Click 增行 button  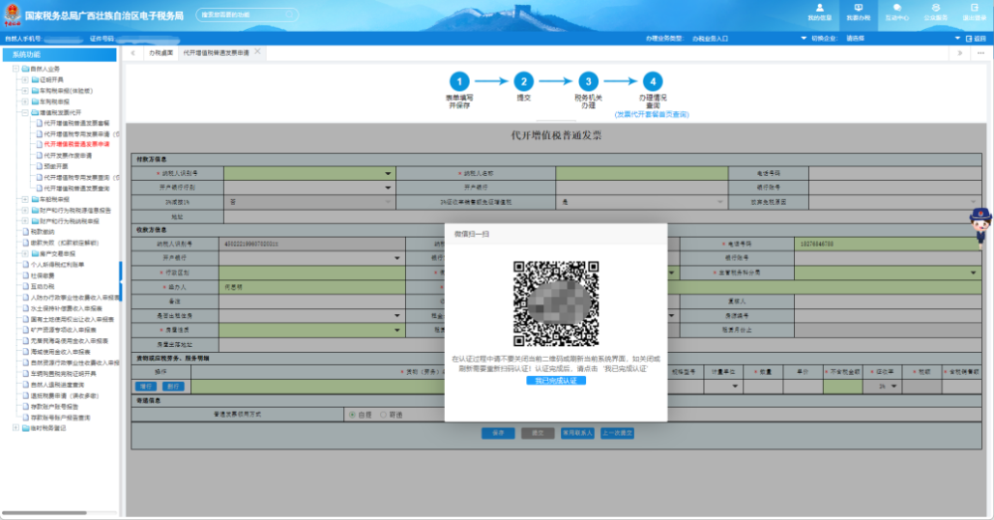(146, 387)
